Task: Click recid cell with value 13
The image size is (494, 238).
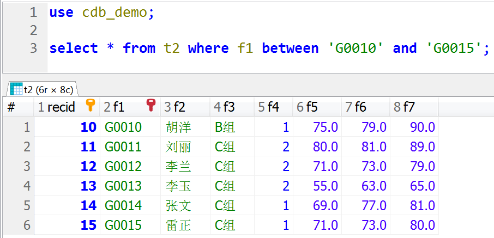Action: tap(88, 186)
